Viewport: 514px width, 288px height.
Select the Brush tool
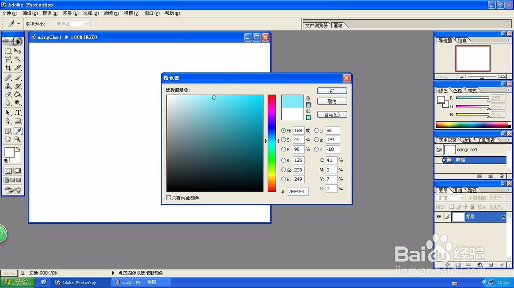pyautogui.click(x=17, y=78)
